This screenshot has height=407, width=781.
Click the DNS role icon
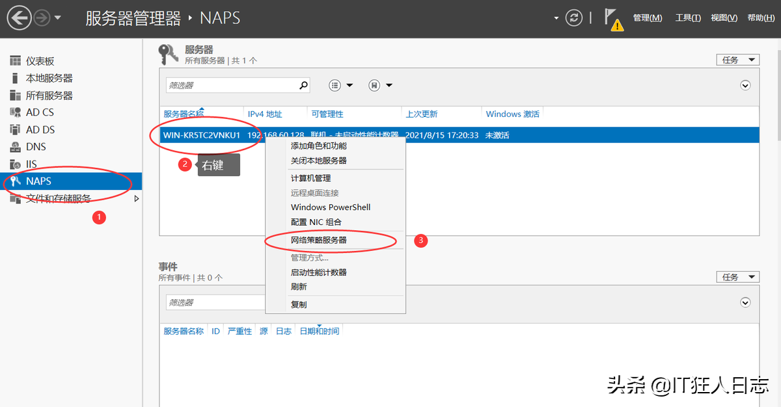tap(15, 147)
